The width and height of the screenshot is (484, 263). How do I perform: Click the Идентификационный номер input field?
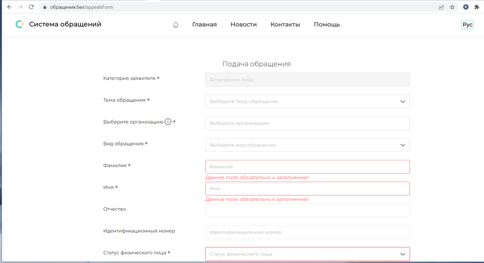[x=307, y=232]
